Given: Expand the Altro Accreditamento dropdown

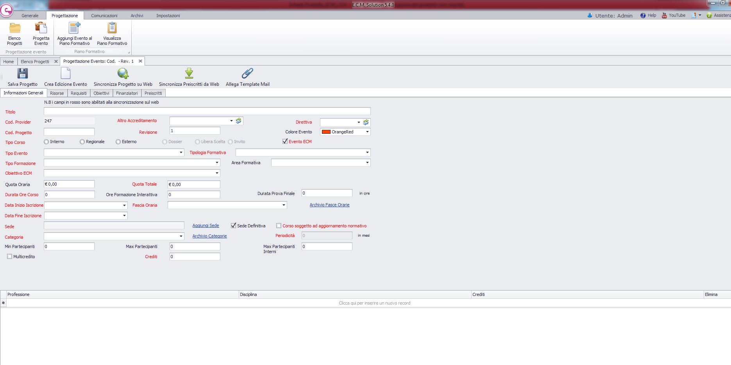Looking at the screenshot, I should click(x=231, y=121).
